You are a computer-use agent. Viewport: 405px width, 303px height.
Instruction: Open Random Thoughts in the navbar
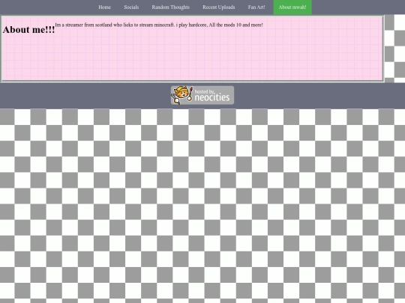pos(170,7)
